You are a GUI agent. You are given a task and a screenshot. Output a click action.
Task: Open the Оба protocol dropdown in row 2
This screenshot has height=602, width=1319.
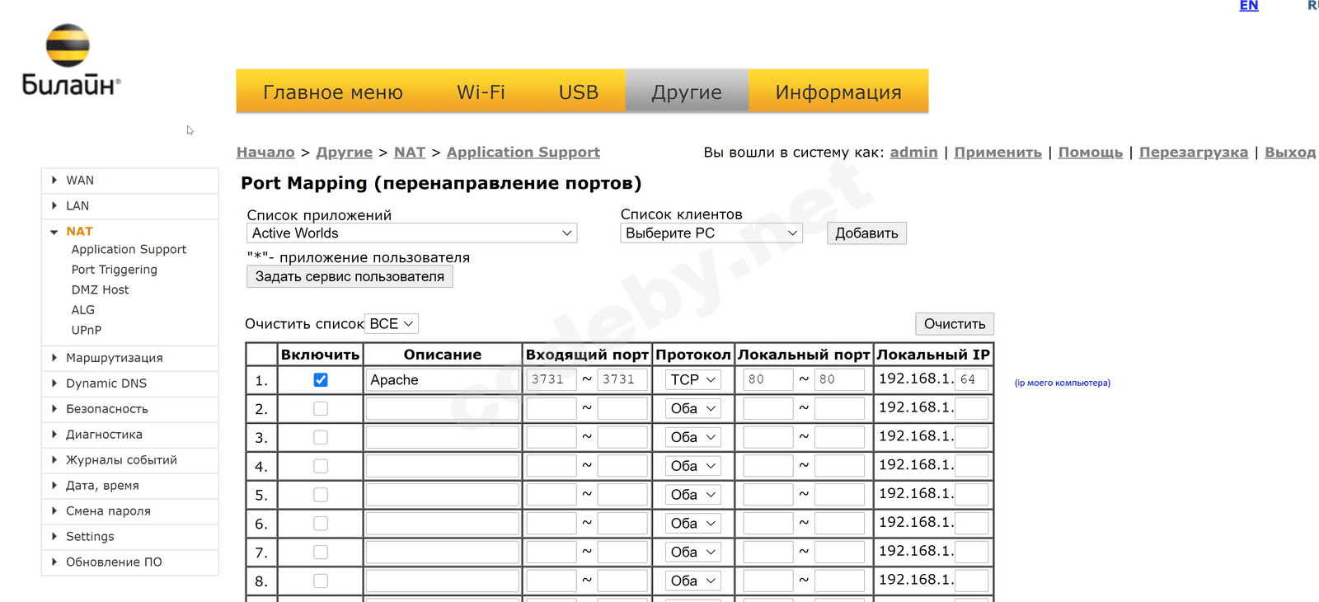(693, 408)
